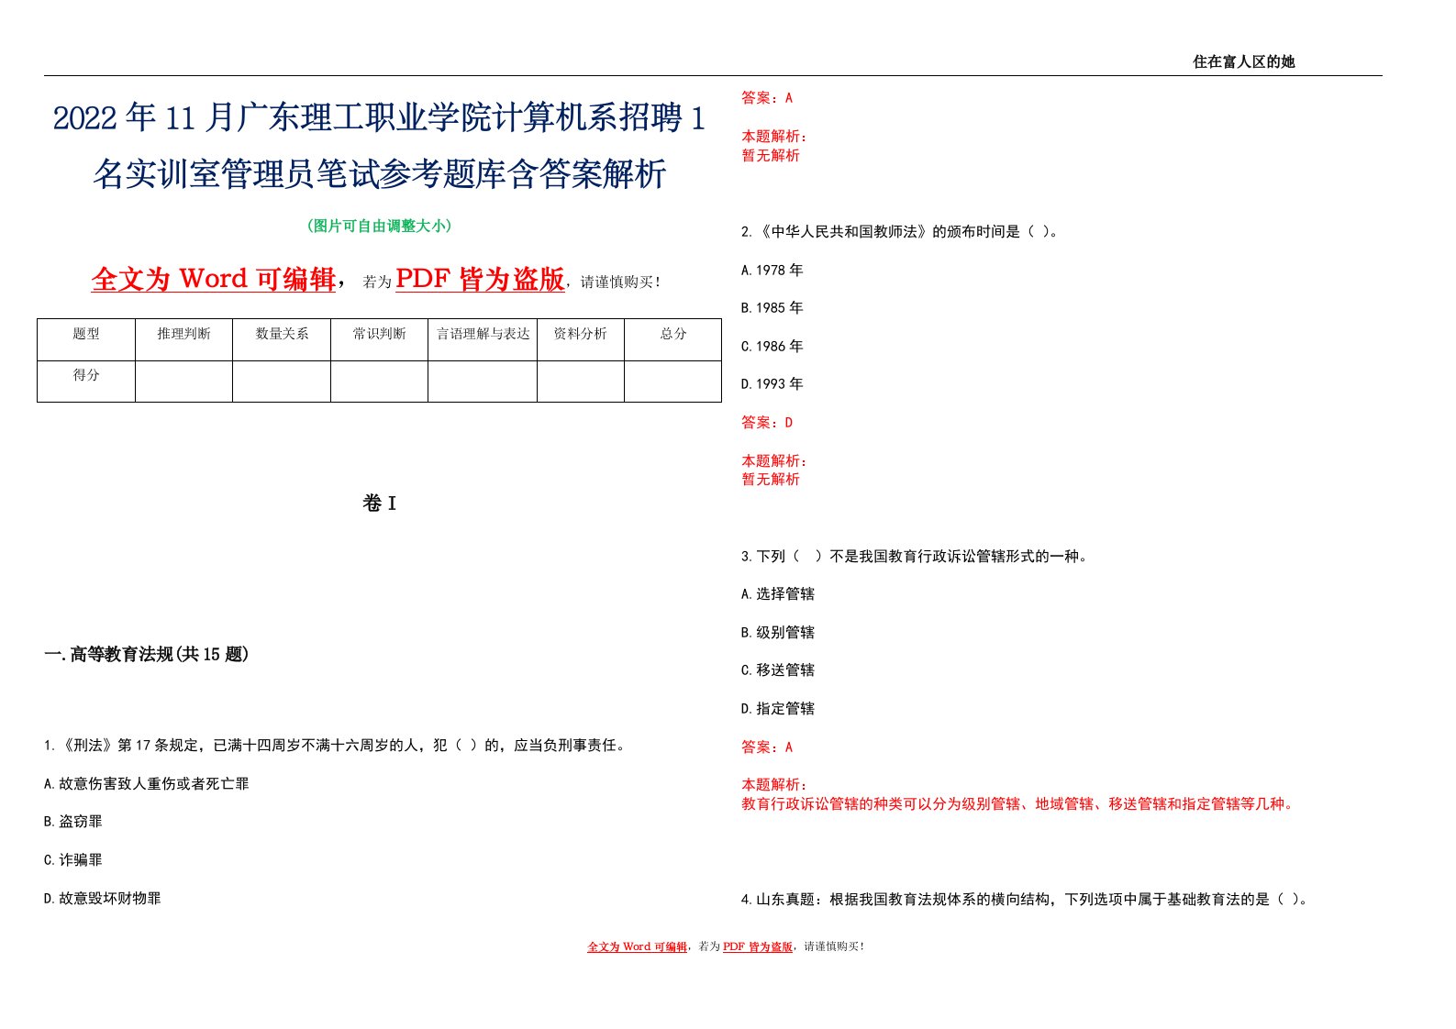Click question 3 about 教育行政诉讼管辖形式

[x=915, y=557]
